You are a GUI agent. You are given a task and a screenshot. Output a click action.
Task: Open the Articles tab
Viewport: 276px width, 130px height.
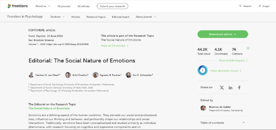tap(75, 17)
